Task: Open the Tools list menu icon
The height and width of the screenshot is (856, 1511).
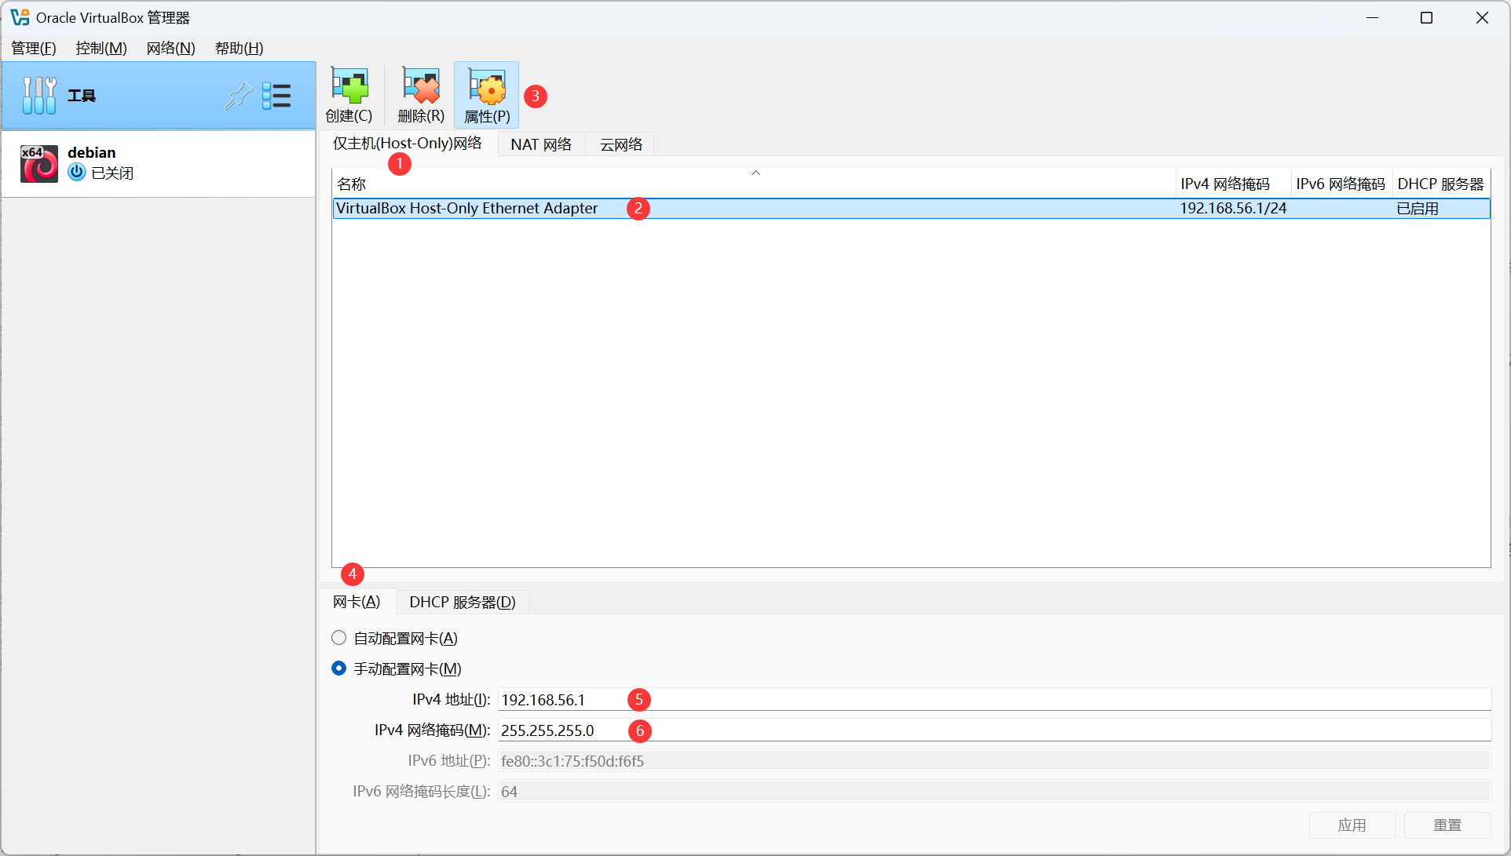Action: (x=276, y=96)
